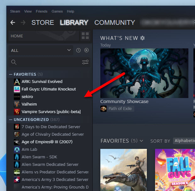Image resolution: width=195 pixels, height=191 pixels.
Task: Open the Friends menu
Action: pos(42,11)
